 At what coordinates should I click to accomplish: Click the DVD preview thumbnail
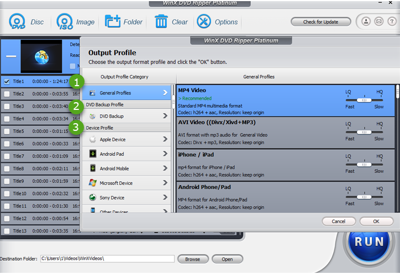click(x=41, y=56)
